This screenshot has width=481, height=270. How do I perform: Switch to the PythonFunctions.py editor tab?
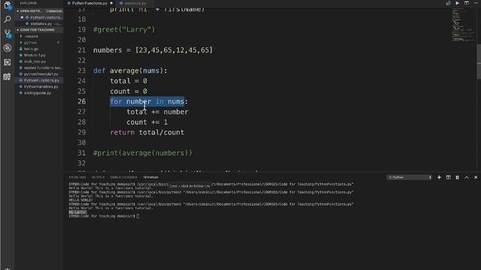click(x=89, y=3)
